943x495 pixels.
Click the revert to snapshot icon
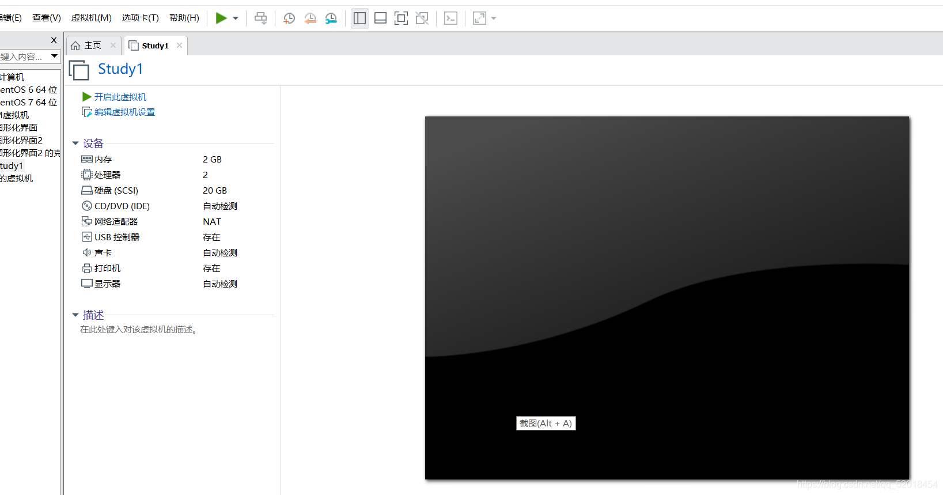tap(310, 18)
